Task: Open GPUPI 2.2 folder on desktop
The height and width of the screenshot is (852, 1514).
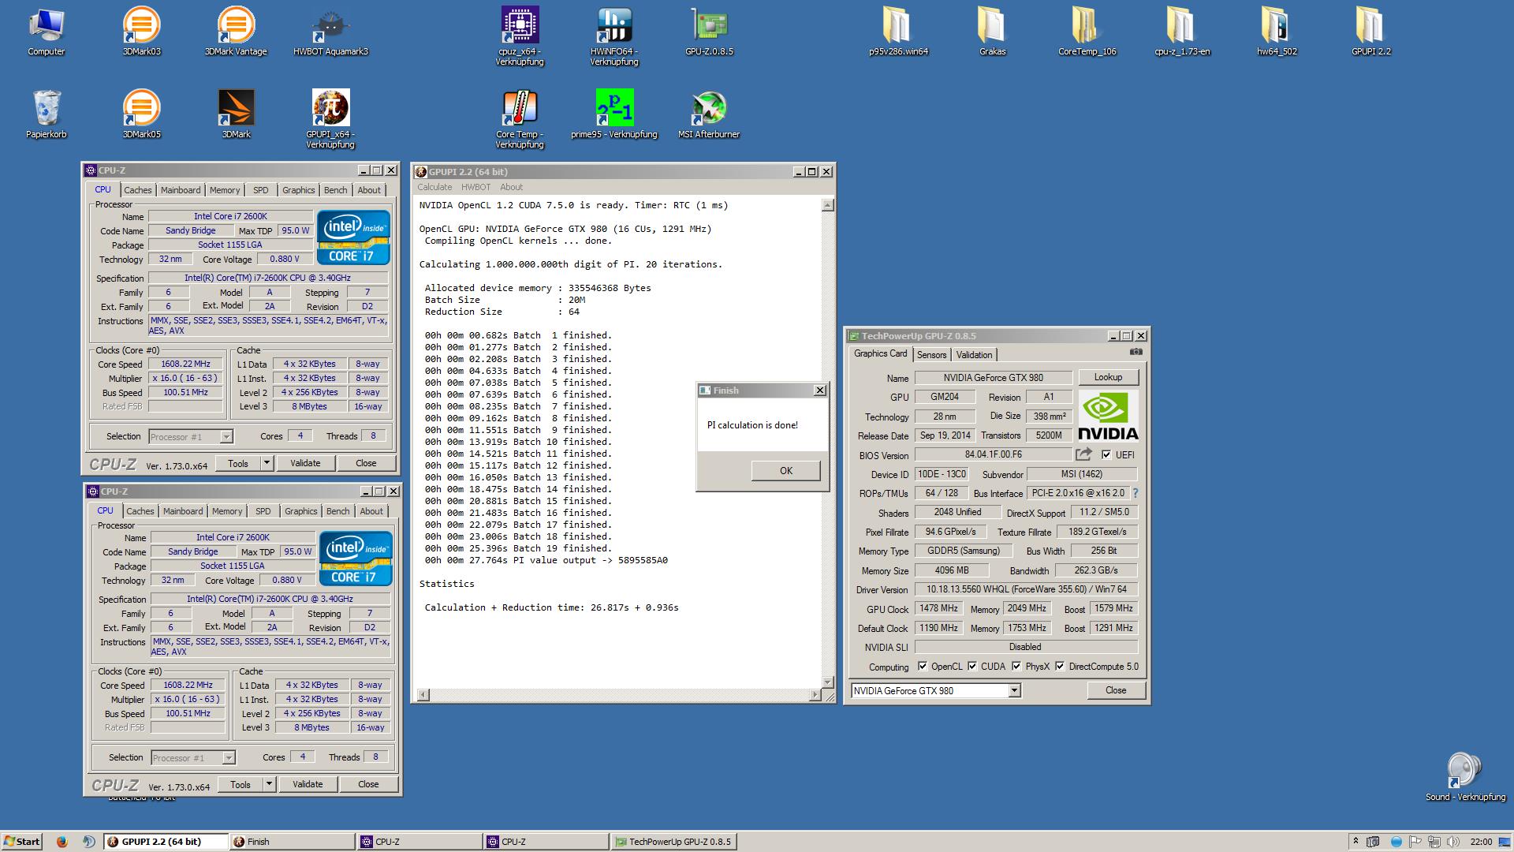Action: (1371, 32)
